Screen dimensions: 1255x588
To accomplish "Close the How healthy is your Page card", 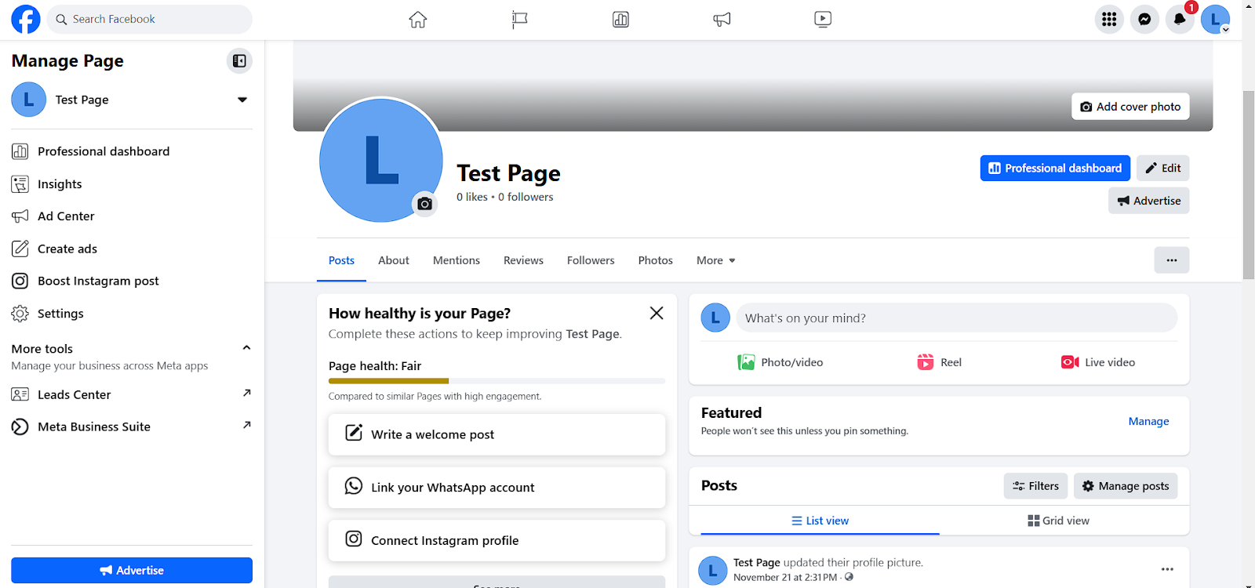I will pyautogui.click(x=657, y=313).
